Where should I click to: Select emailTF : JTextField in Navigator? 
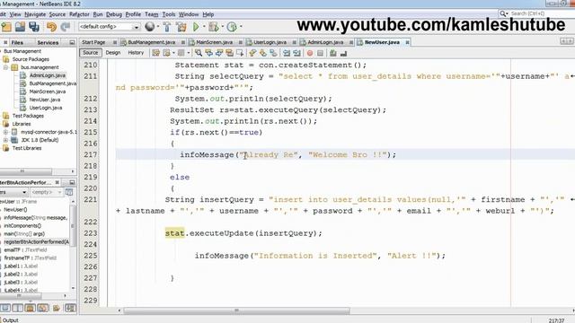pos(25,249)
